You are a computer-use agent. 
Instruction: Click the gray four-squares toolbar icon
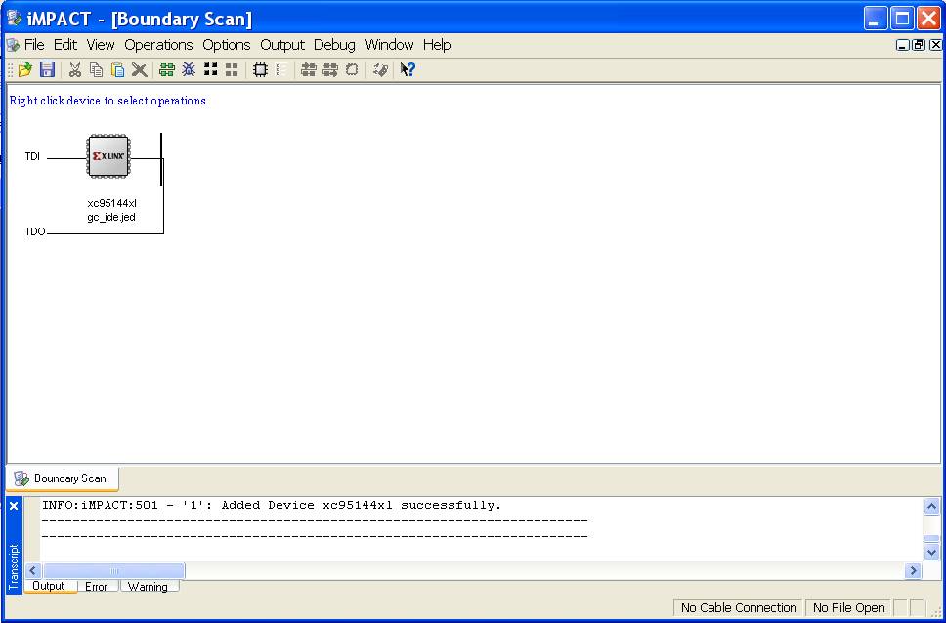232,70
